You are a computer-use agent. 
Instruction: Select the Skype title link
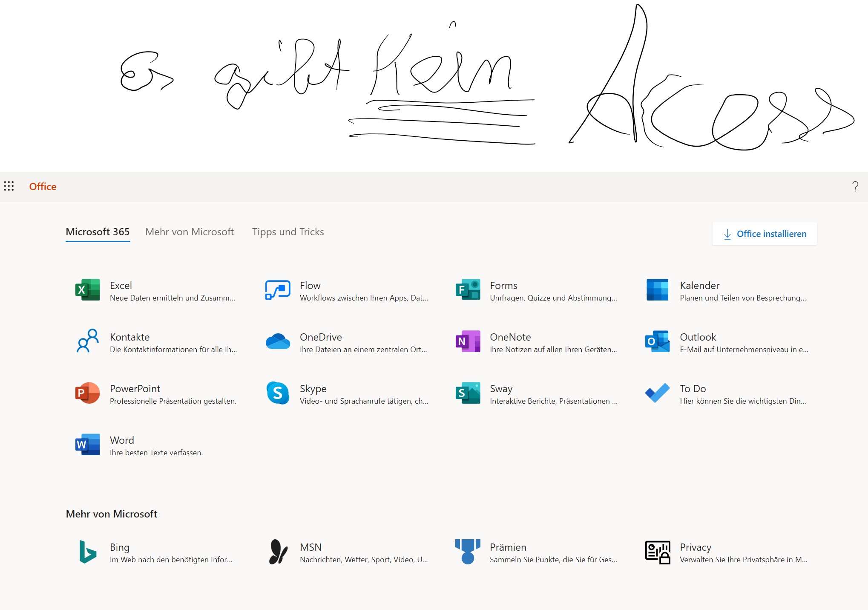click(313, 389)
